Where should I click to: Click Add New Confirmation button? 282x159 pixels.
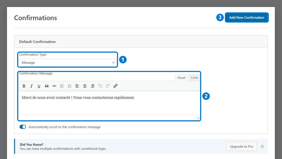(x=247, y=17)
